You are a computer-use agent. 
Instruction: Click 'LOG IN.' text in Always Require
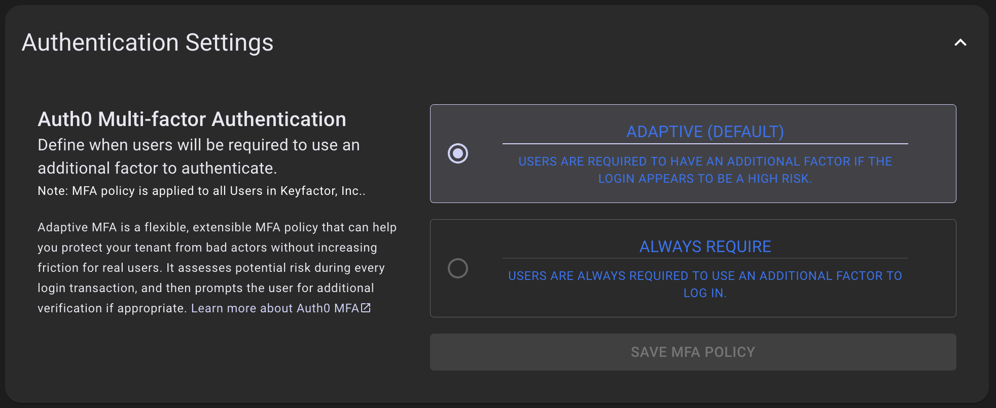(705, 293)
